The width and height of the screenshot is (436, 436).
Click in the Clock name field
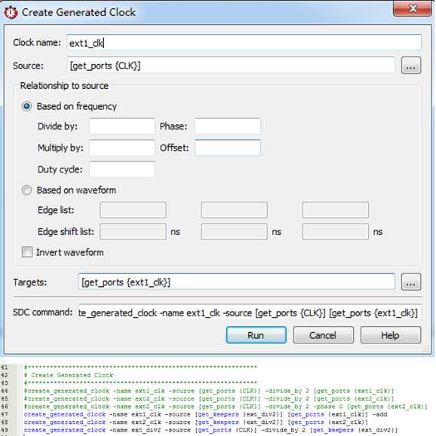coord(244,42)
